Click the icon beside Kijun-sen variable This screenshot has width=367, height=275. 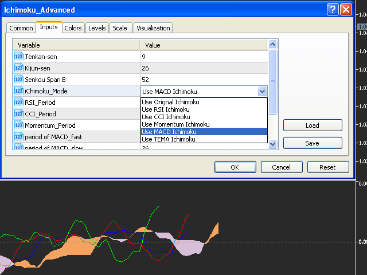tap(18, 68)
